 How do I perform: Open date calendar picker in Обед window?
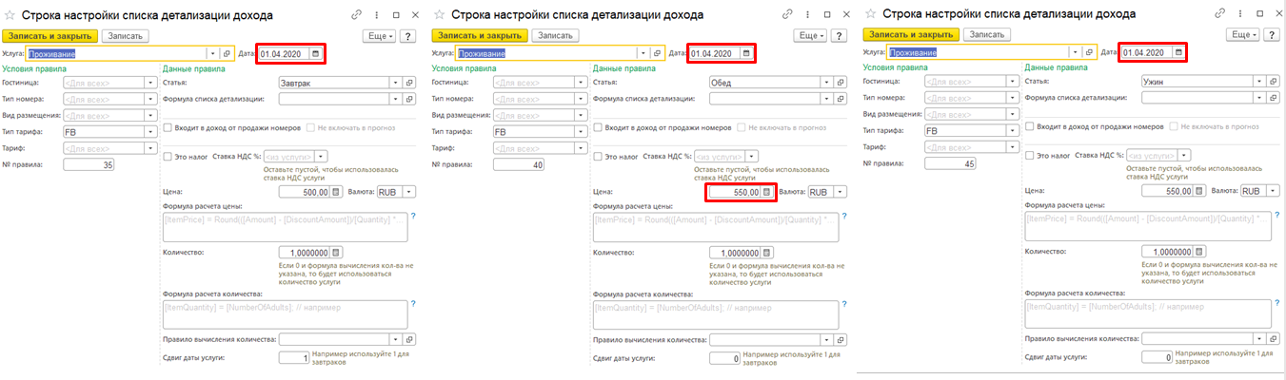click(x=745, y=53)
